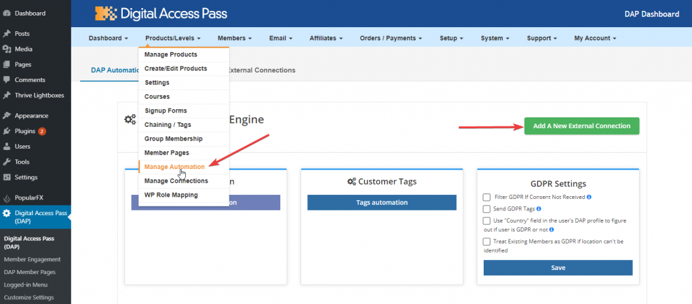Click the Digital Access Pass logo icon

coord(106,14)
